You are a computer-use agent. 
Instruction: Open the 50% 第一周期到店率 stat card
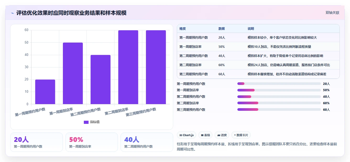click(x=92, y=142)
